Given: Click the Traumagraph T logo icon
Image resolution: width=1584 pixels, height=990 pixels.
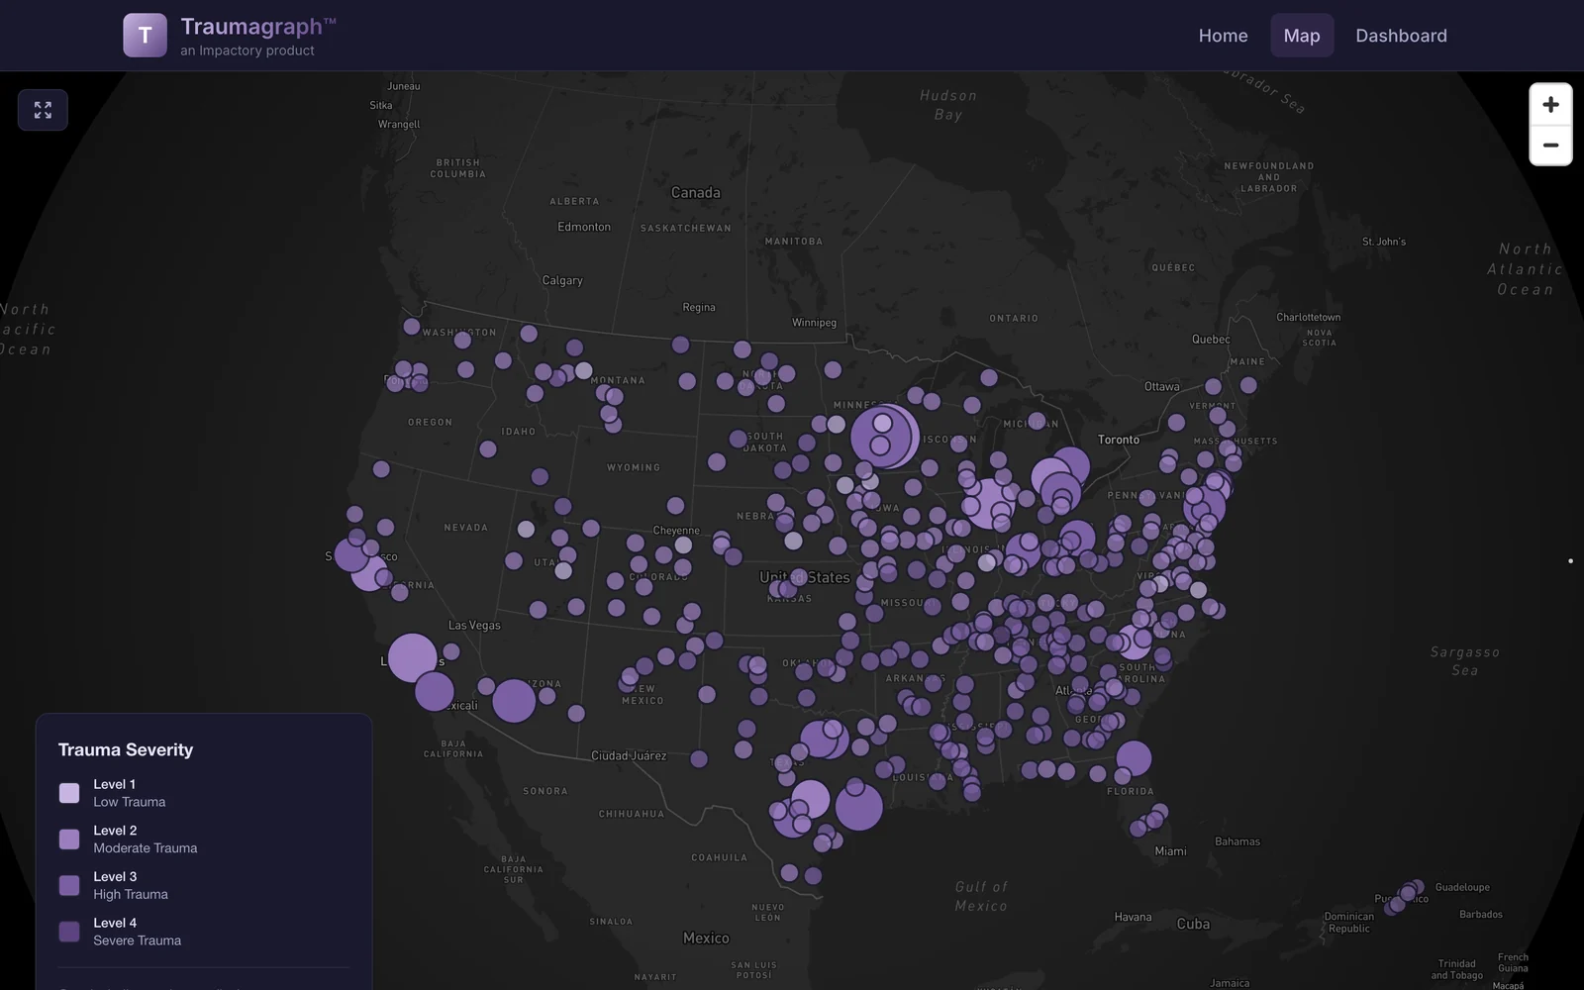Looking at the screenshot, I should pos(145,36).
